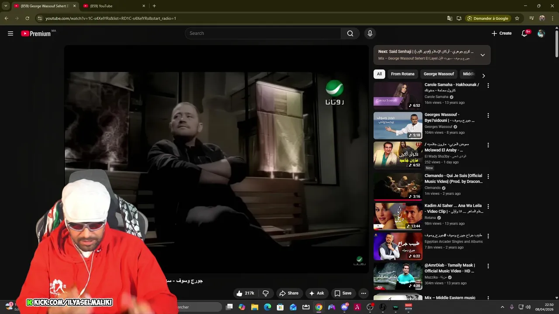Click the search magnifier button
The height and width of the screenshot is (314, 559).
coord(350,33)
